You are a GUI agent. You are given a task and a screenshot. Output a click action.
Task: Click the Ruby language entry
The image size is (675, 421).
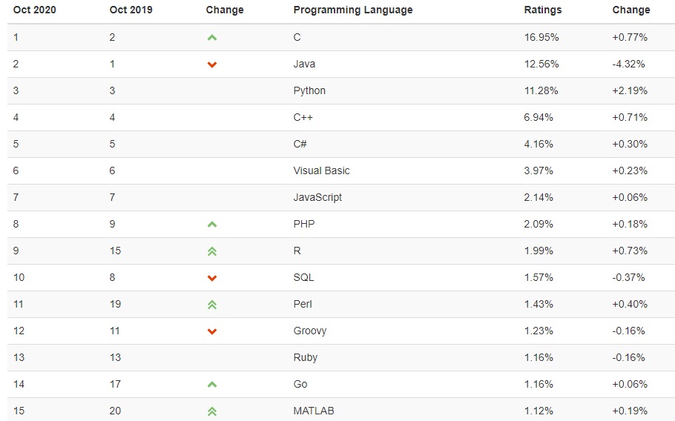click(306, 357)
